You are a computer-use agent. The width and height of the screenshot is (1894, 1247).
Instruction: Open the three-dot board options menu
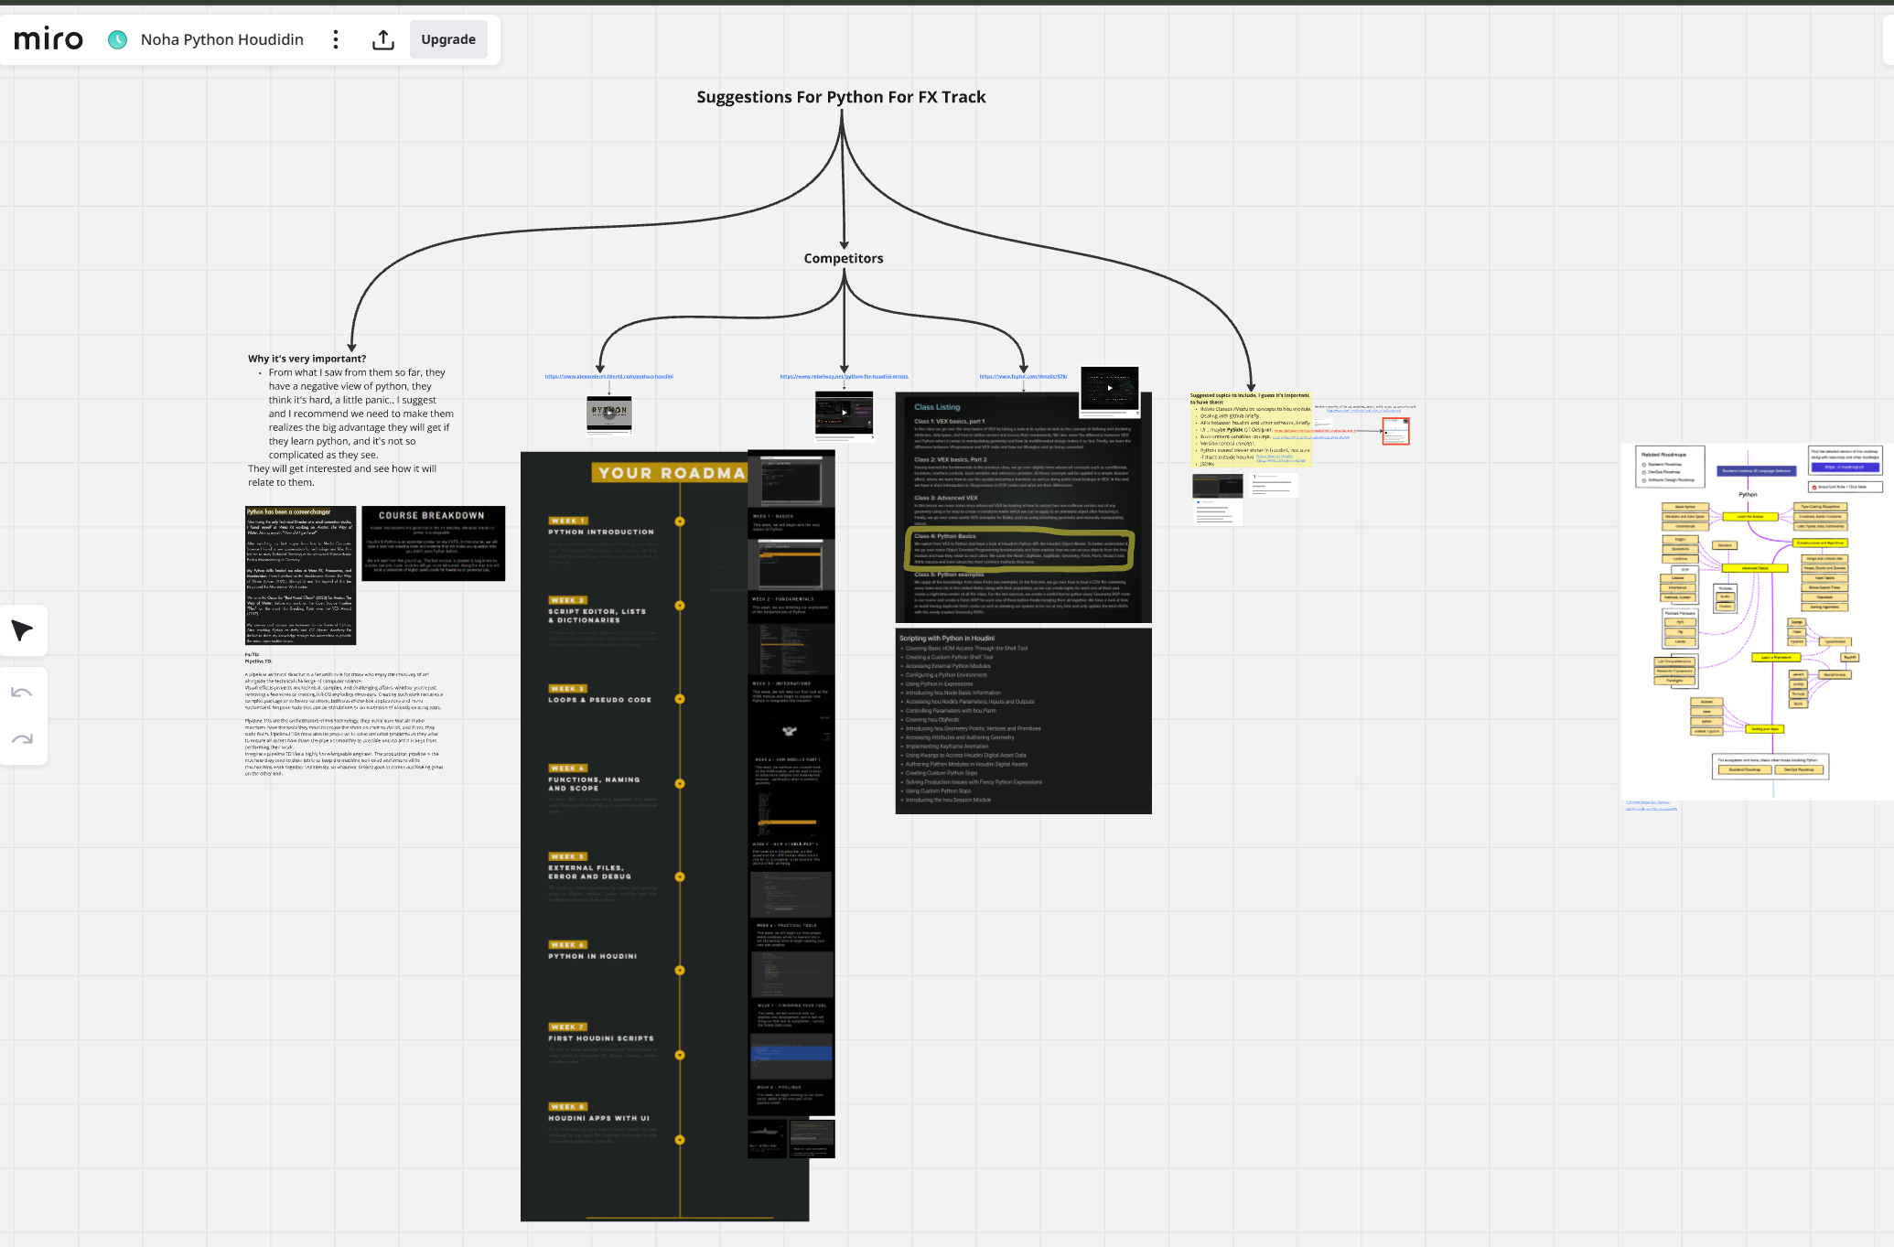[x=336, y=39]
